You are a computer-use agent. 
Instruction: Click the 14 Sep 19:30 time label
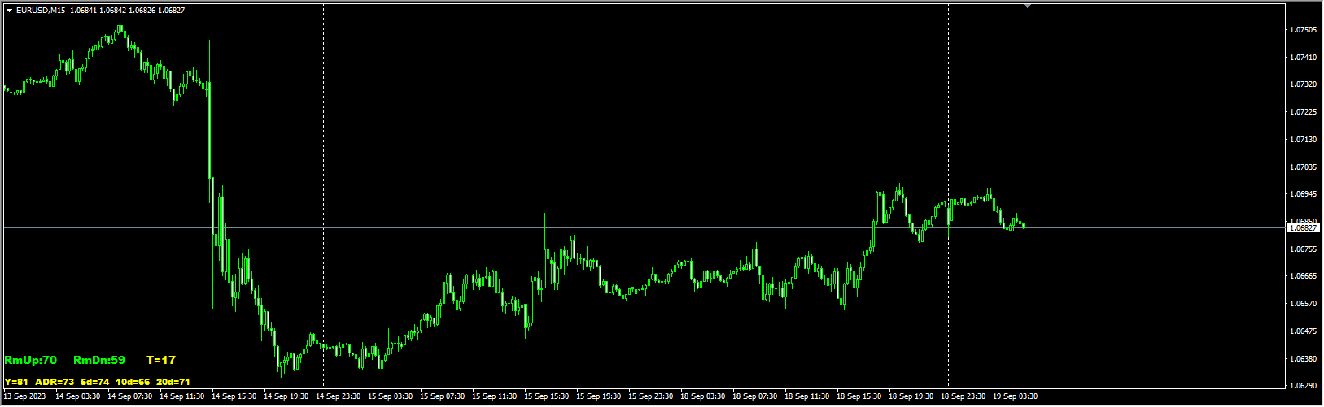(x=287, y=397)
